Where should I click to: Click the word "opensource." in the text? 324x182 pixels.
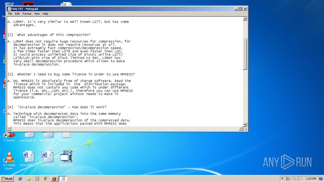[x=24, y=97]
